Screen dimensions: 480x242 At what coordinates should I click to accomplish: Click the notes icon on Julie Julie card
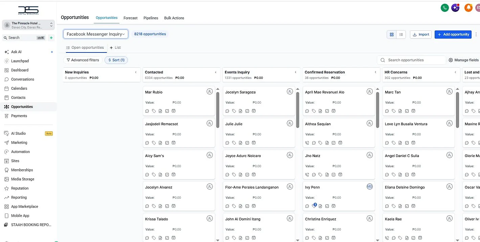tap(241, 143)
